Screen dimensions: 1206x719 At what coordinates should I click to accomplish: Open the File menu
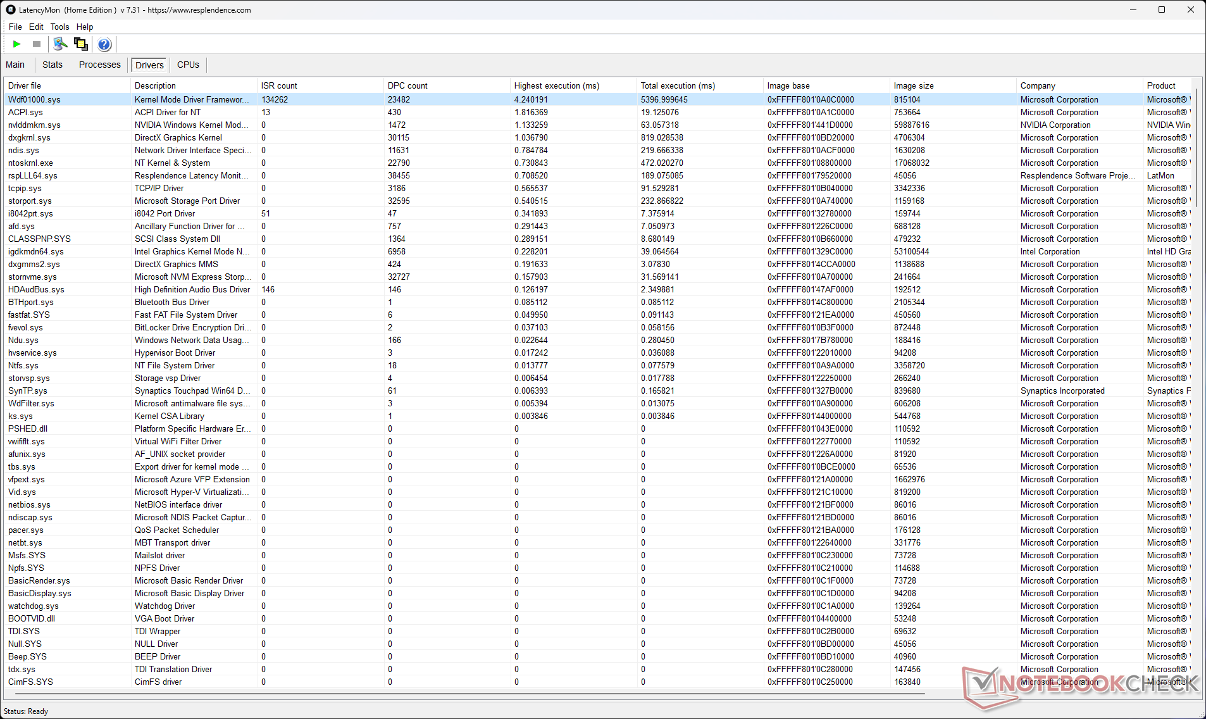[x=15, y=27]
